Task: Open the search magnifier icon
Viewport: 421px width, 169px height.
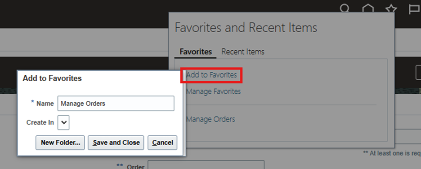Action: pos(345,9)
